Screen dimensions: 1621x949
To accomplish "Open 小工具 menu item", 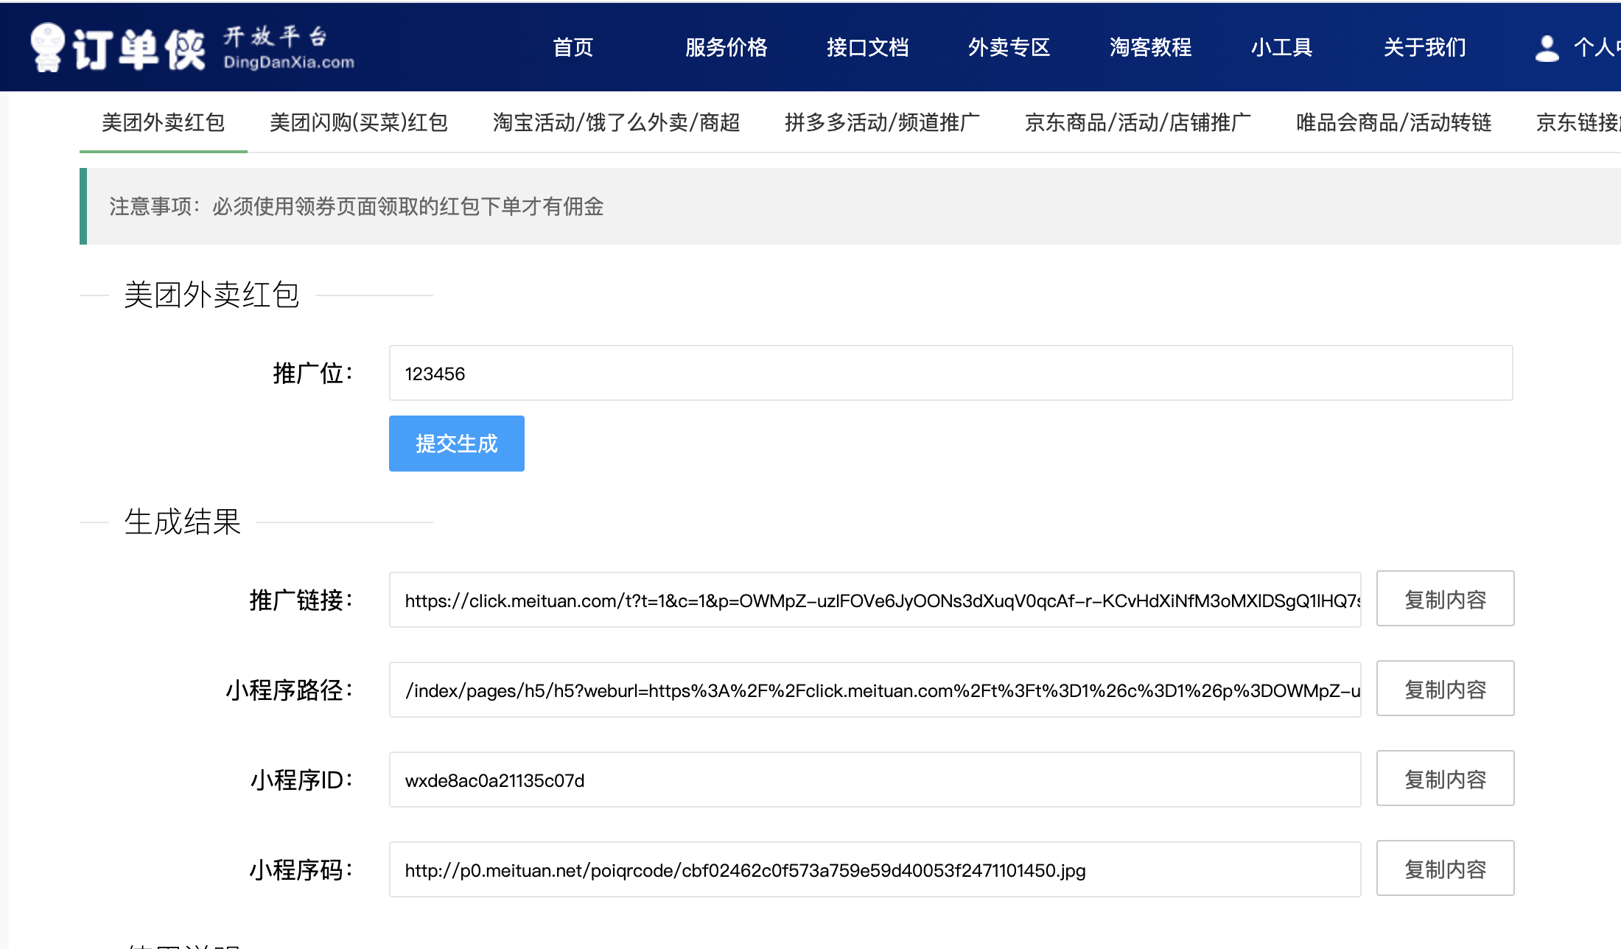I will click(x=1281, y=48).
